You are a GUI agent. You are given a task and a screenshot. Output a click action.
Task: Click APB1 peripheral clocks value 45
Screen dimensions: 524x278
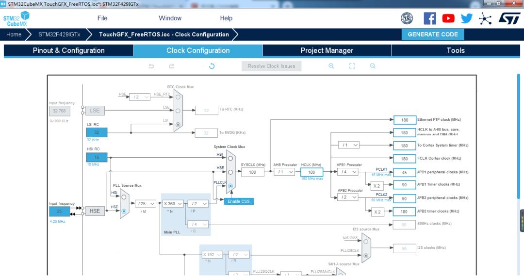coord(404,172)
